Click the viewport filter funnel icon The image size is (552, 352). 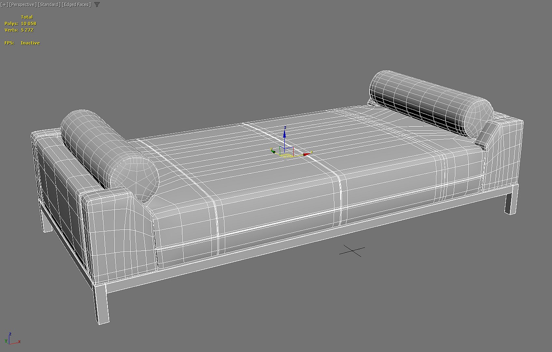tap(97, 5)
